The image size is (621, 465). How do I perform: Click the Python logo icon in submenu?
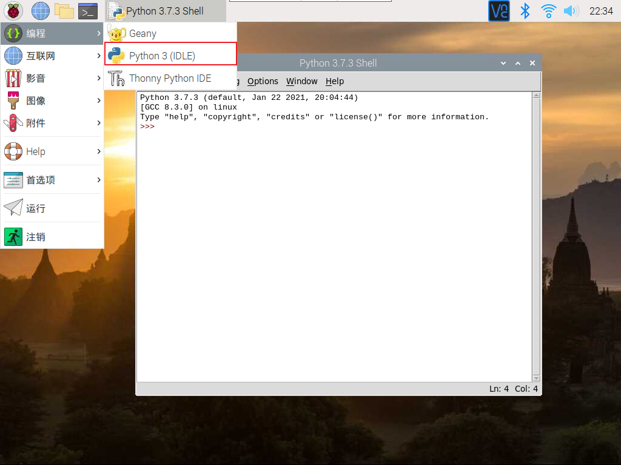point(116,55)
